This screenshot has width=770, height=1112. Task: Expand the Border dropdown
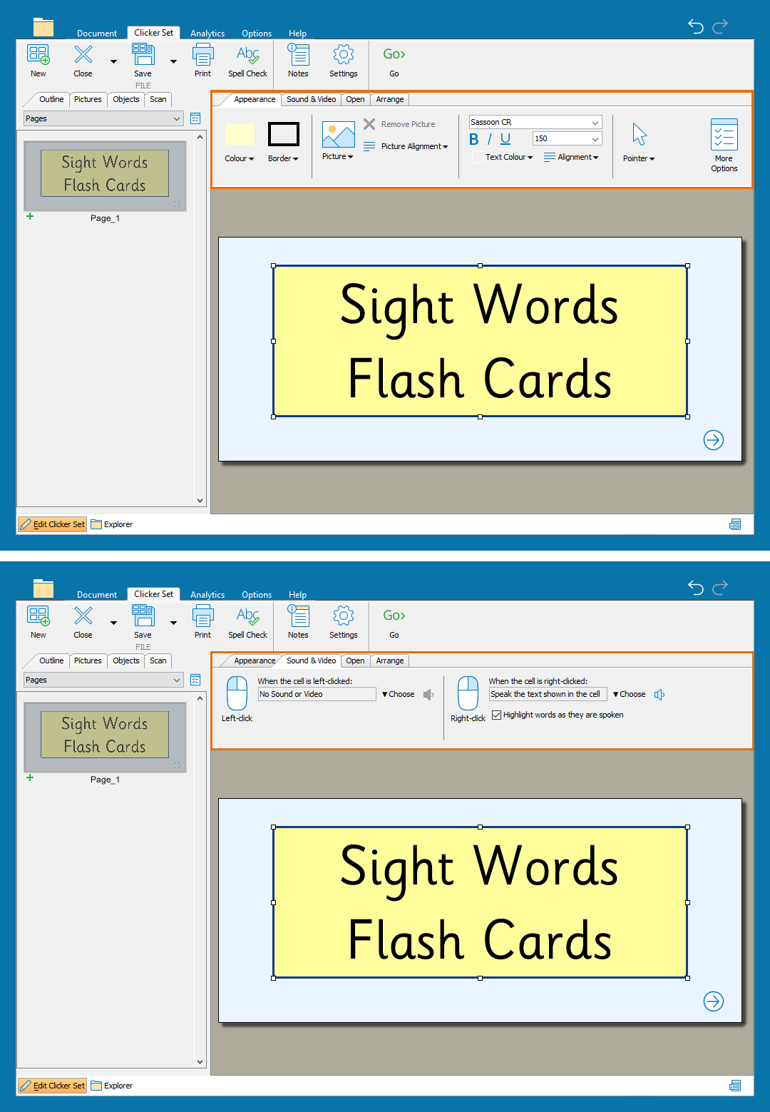283,158
